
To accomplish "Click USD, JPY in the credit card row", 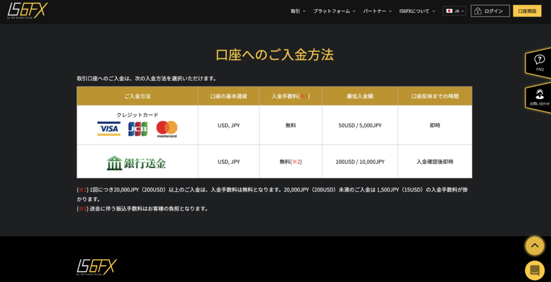I will (x=228, y=125).
